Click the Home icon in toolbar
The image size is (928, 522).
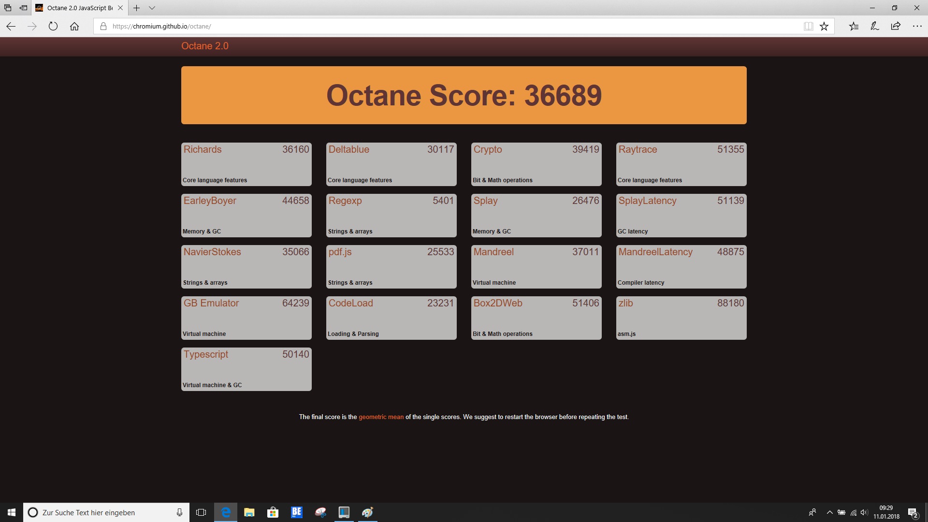pyautogui.click(x=74, y=27)
